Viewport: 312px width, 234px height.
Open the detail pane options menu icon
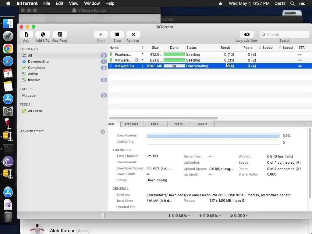(307, 124)
